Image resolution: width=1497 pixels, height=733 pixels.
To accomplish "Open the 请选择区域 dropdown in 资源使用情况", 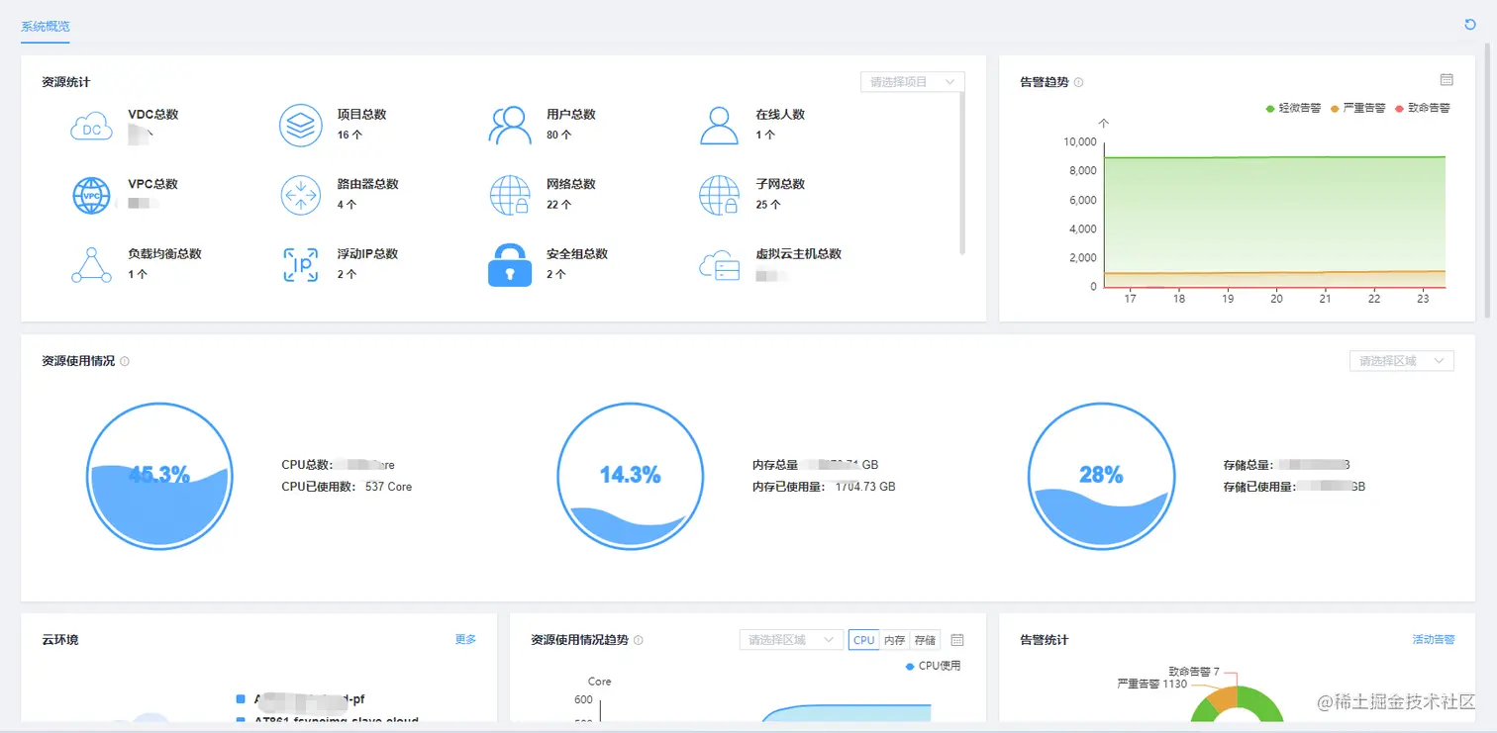I will click(1401, 361).
